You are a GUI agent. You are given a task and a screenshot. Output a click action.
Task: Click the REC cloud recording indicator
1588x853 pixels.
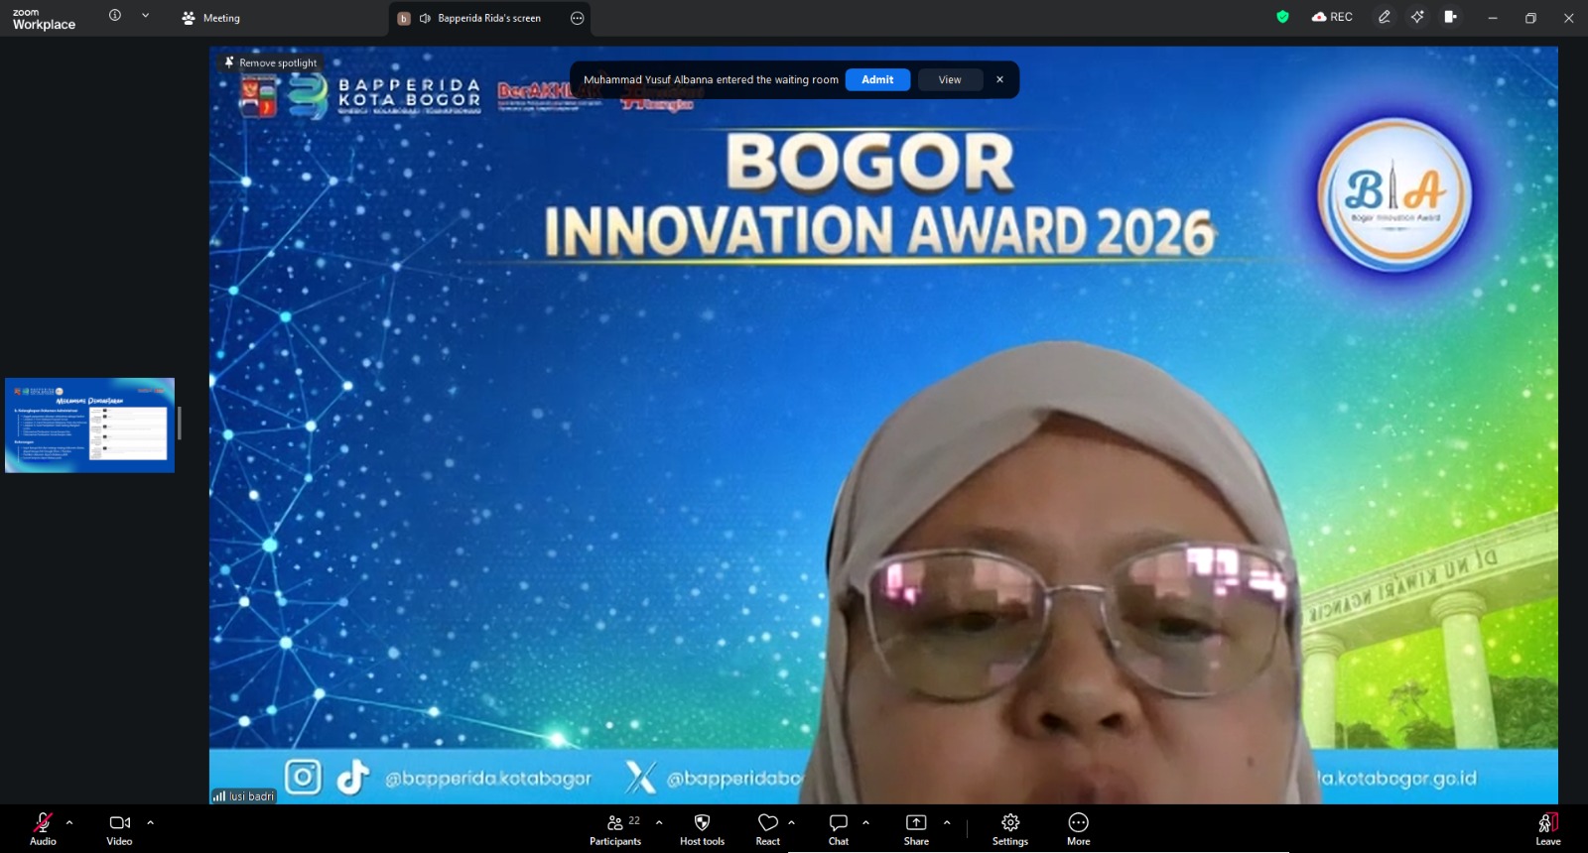(x=1332, y=17)
